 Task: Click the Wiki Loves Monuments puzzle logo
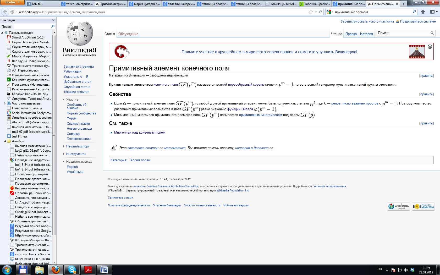(x=122, y=52)
